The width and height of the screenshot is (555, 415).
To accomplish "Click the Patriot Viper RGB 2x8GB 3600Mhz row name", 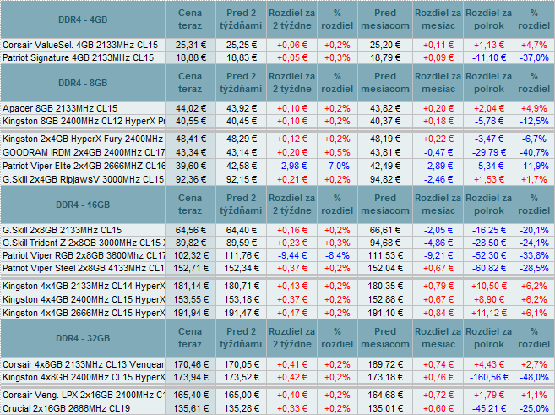I will tap(83, 255).
